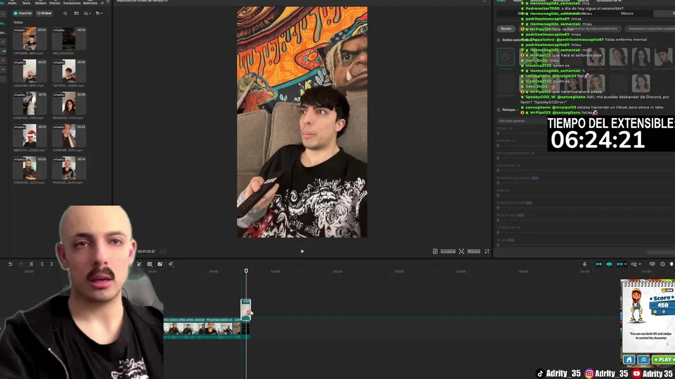Screen dimensions: 675x379
Task: Expand the linkage options arrow
Action: coord(625,264)
